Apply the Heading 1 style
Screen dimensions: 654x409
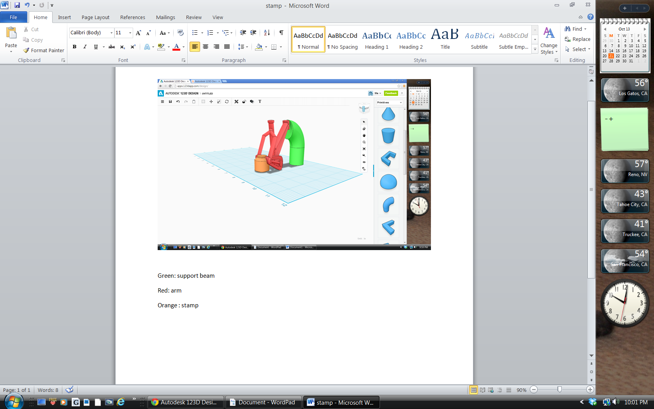[377, 40]
